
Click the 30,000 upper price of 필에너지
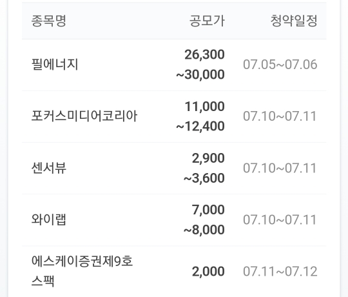point(200,75)
